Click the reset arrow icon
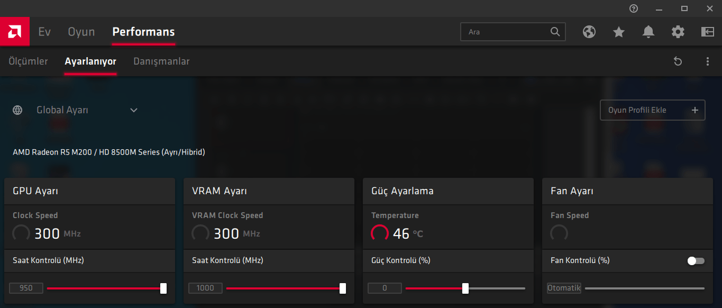722x308 pixels. 678,61
